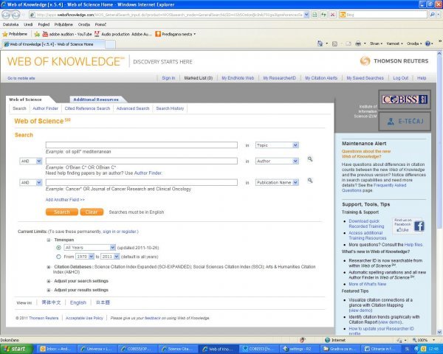Select the From year range radio button
The width and height of the screenshot is (443, 354).
tap(58, 256)
